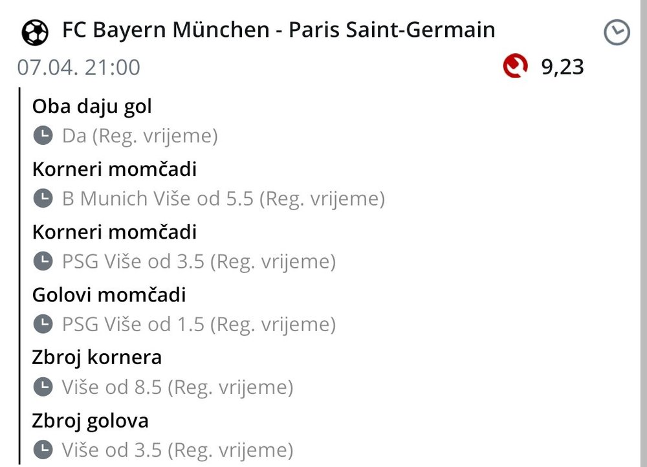
Task: Open the Golovi momčadi market heading
Action: pyautogui.click(x=109, y=295)
